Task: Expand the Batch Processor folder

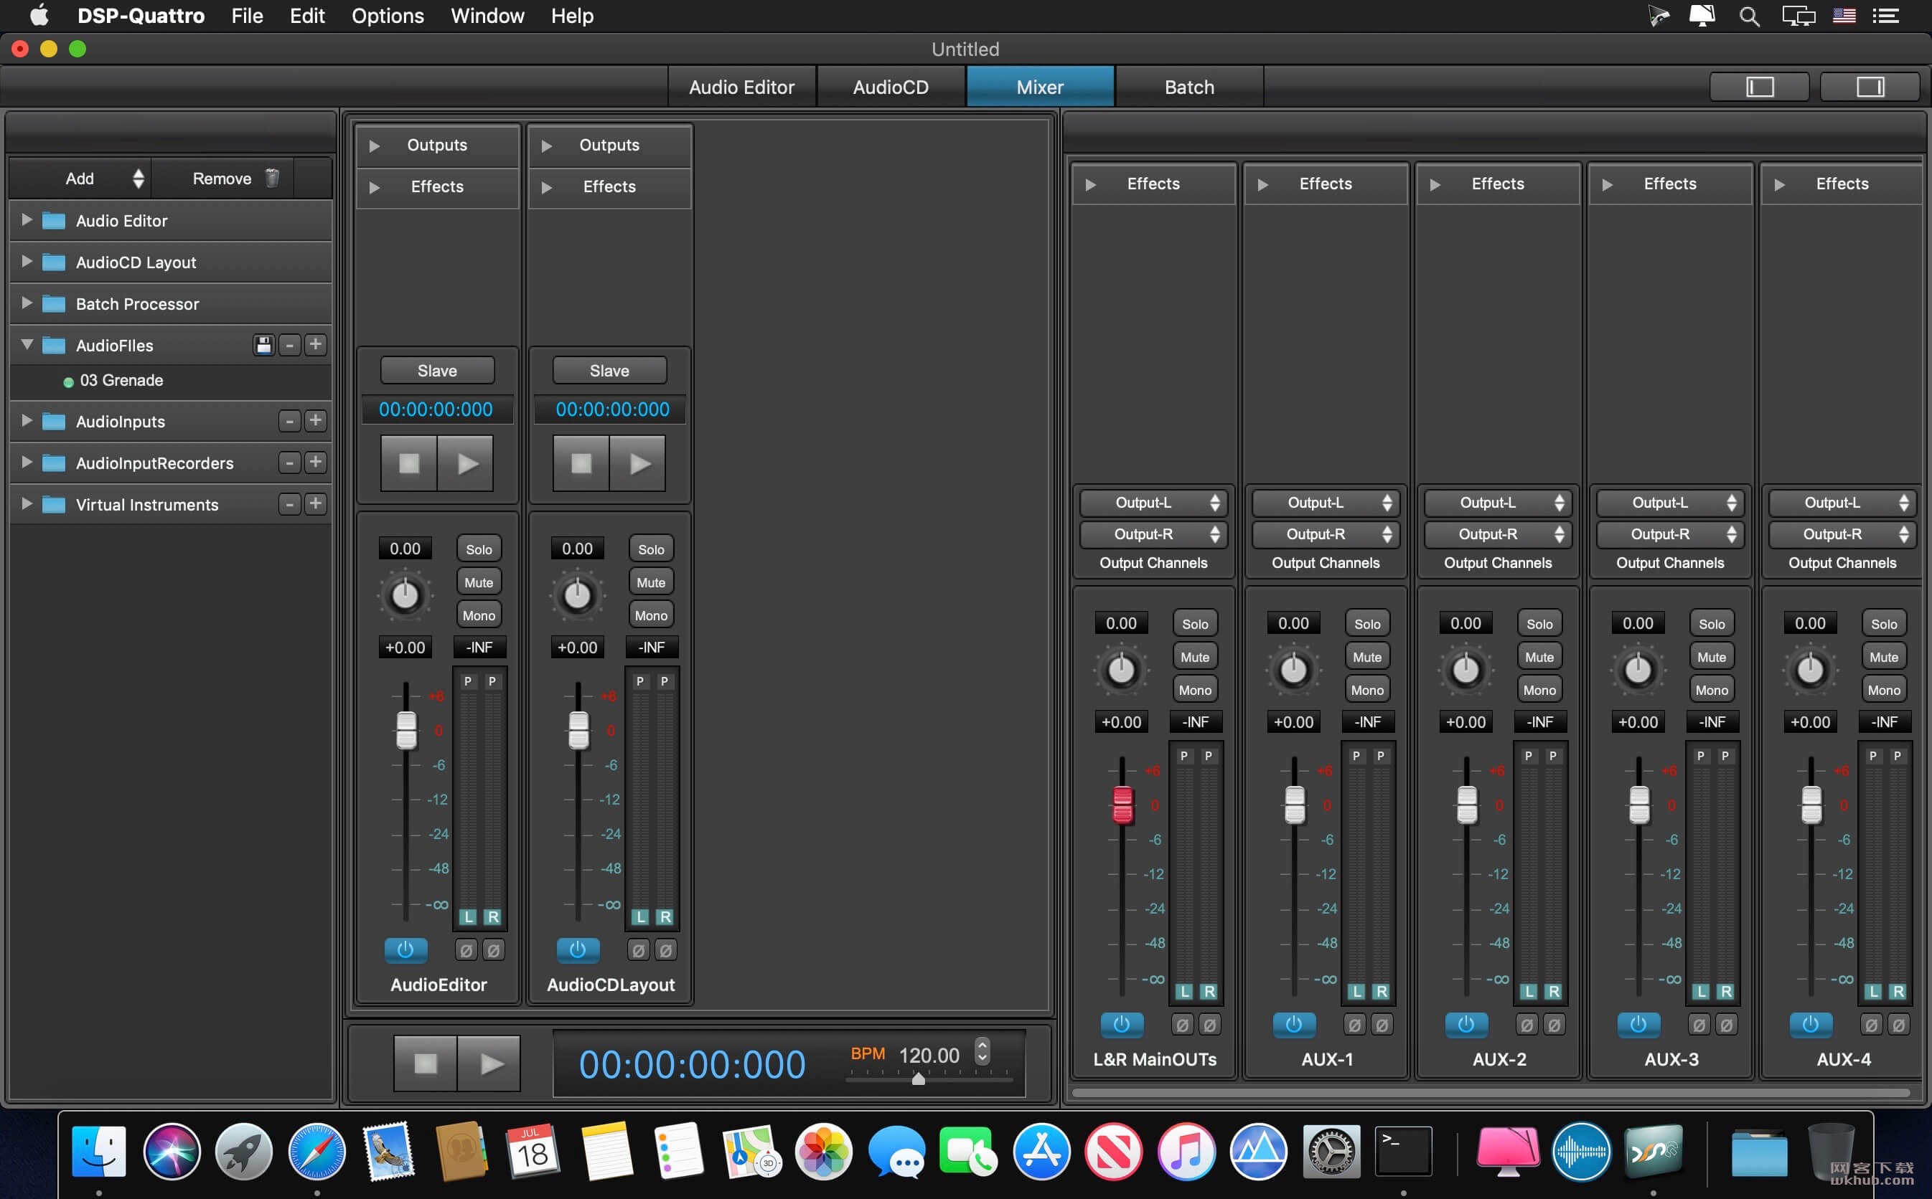Action: pos(26,302)
